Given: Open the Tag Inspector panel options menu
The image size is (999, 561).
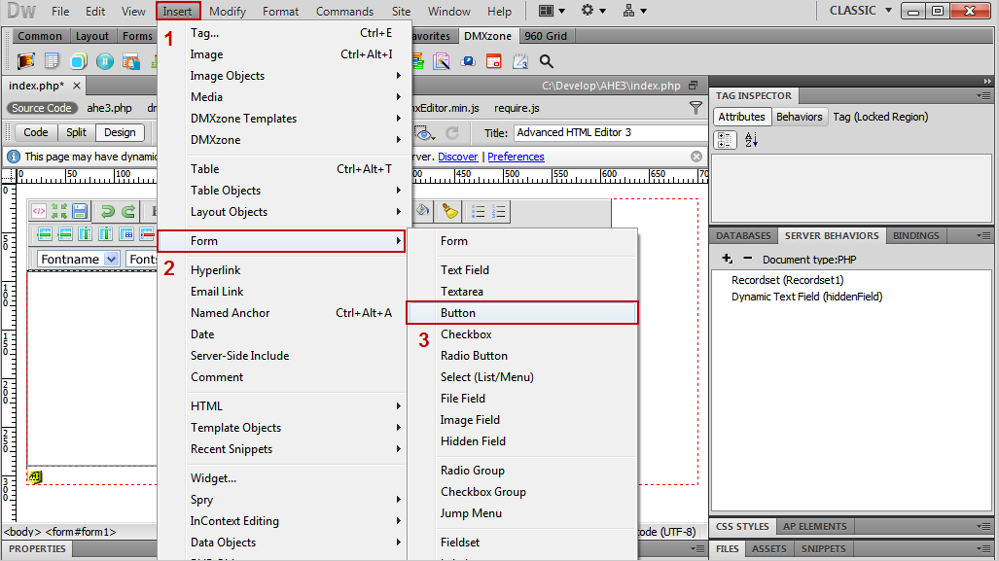Looking at the screenshot, I should click(983, 95).
